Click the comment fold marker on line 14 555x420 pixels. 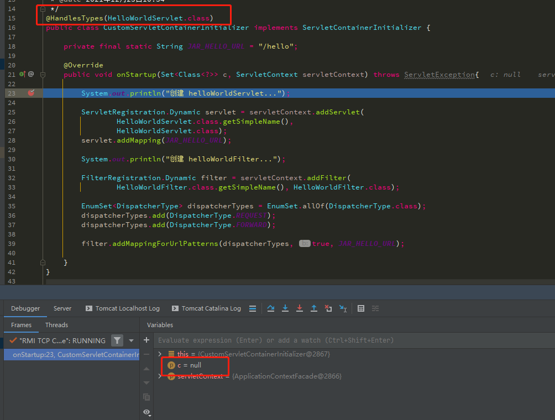point(43,9)
